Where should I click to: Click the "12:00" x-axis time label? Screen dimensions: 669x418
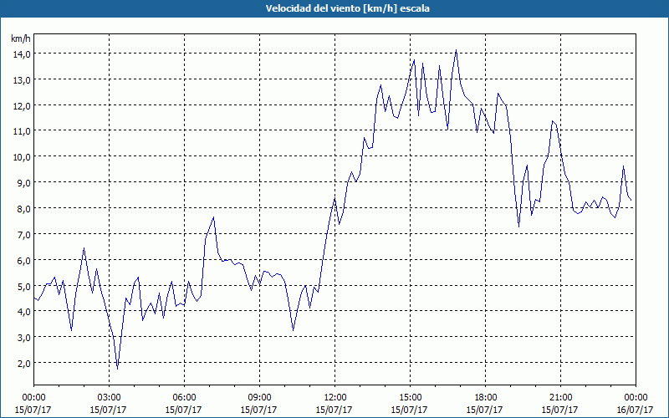click(x=335, y=398)
